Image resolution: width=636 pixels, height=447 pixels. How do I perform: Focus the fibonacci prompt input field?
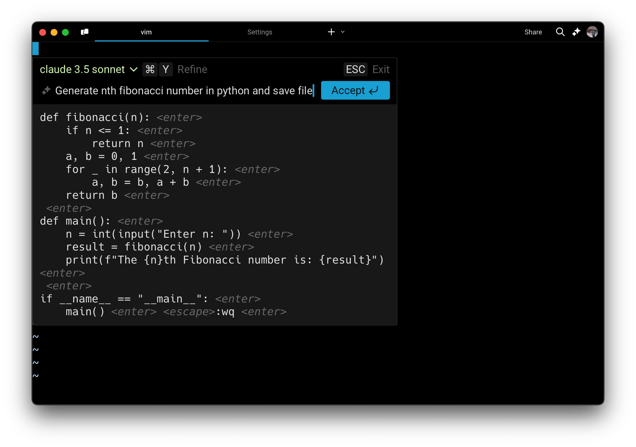point(184,91)
